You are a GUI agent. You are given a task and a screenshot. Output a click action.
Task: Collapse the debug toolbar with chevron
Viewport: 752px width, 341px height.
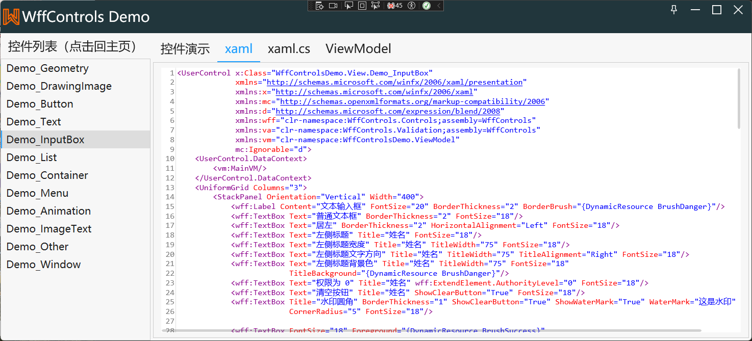click(438, 6)
